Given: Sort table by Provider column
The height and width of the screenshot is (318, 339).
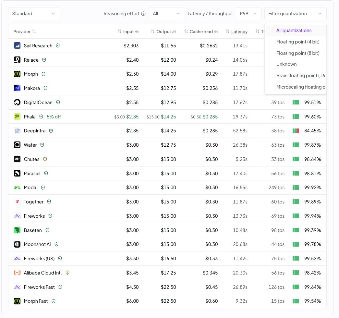Looking at the screenshot, I should (x=25, y=31).
